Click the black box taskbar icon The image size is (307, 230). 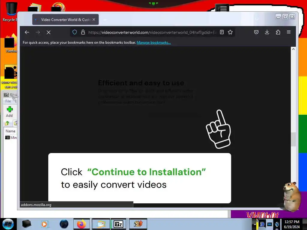pyautogui.click(x=26, y=224)
